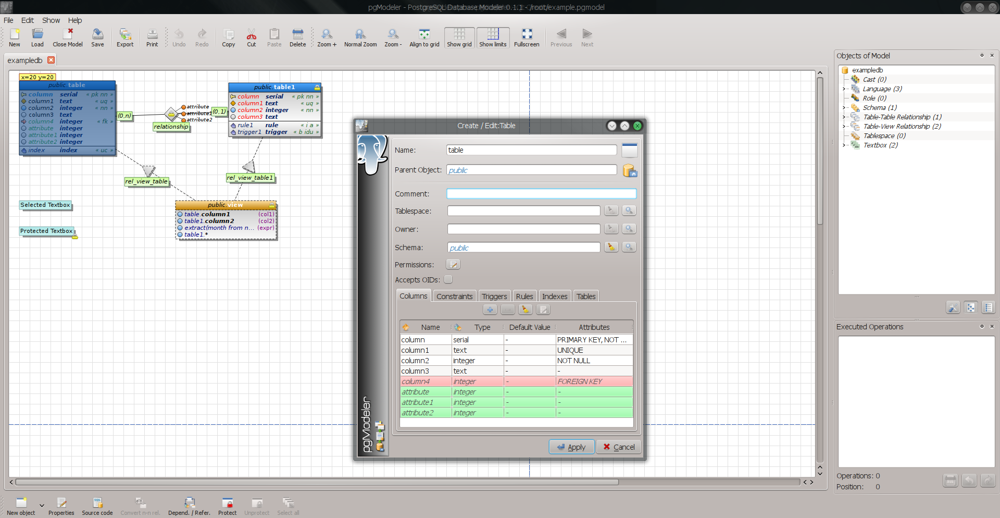Click into the Comment input field

click(541, 194)
